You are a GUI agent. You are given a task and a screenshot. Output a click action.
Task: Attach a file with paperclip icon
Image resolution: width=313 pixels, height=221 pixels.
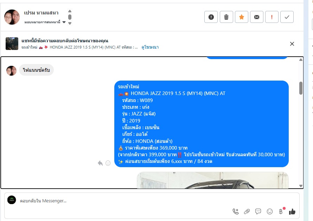[247, 211]
